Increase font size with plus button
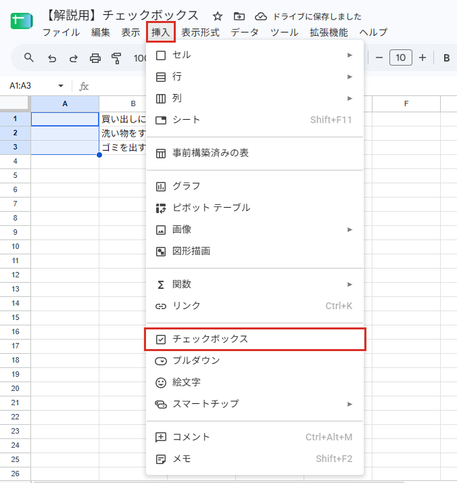 tap(423, 57)
